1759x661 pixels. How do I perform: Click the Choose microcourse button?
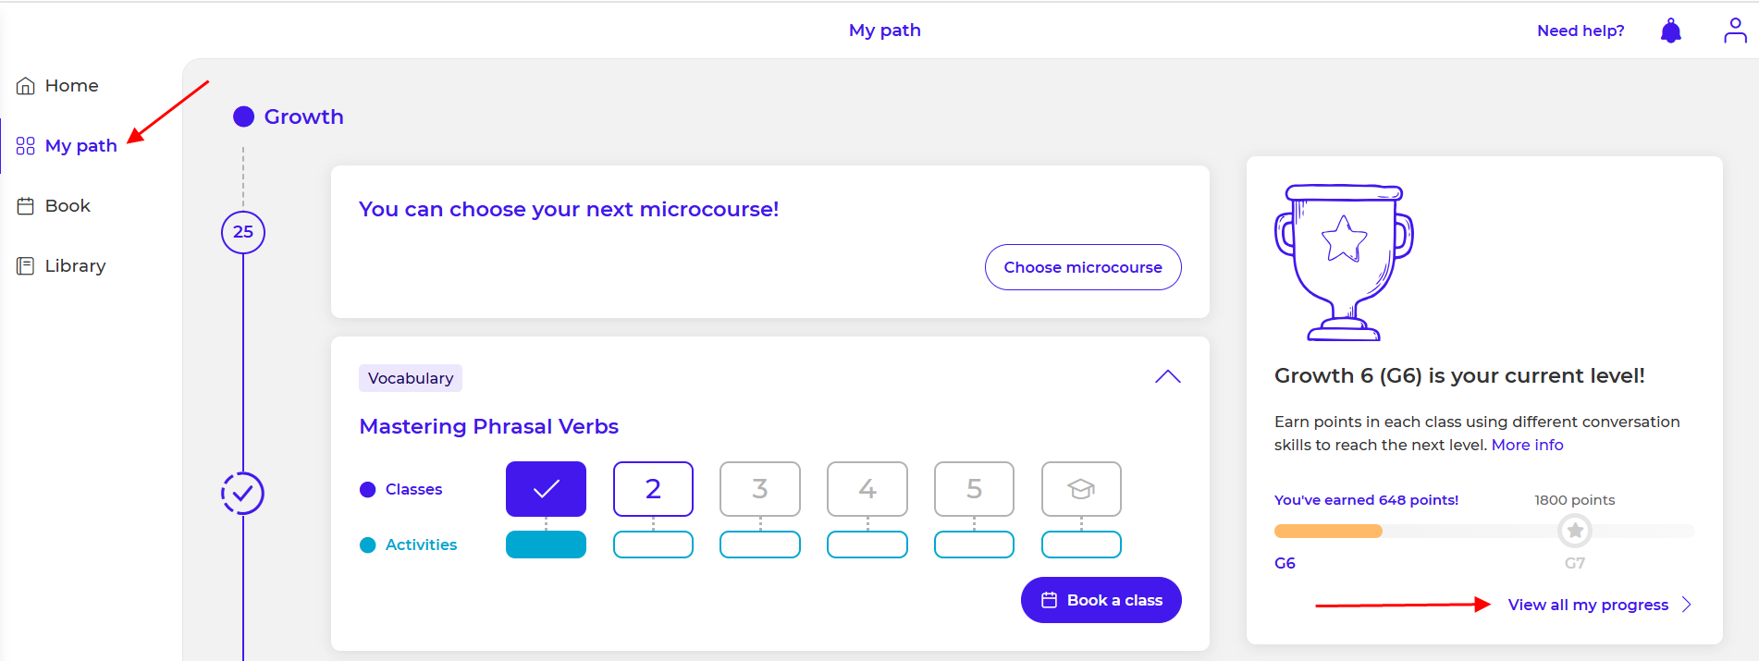pos(1083,267)
